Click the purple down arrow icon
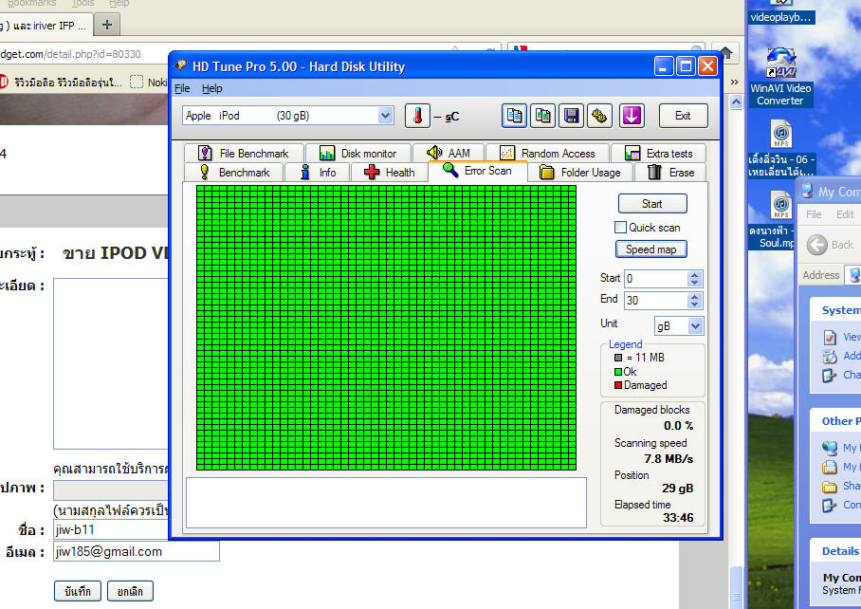 [x=632, y=116]
